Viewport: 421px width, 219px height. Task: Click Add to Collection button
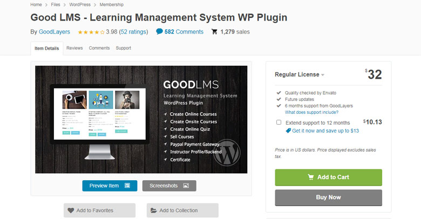(182, 210)
